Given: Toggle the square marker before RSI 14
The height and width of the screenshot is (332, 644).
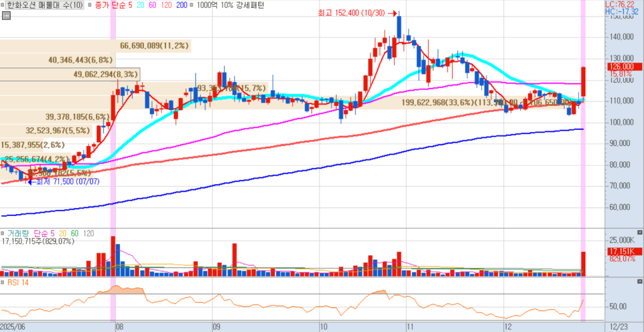Looking at the screenshot, I should [x=3, y=282].
